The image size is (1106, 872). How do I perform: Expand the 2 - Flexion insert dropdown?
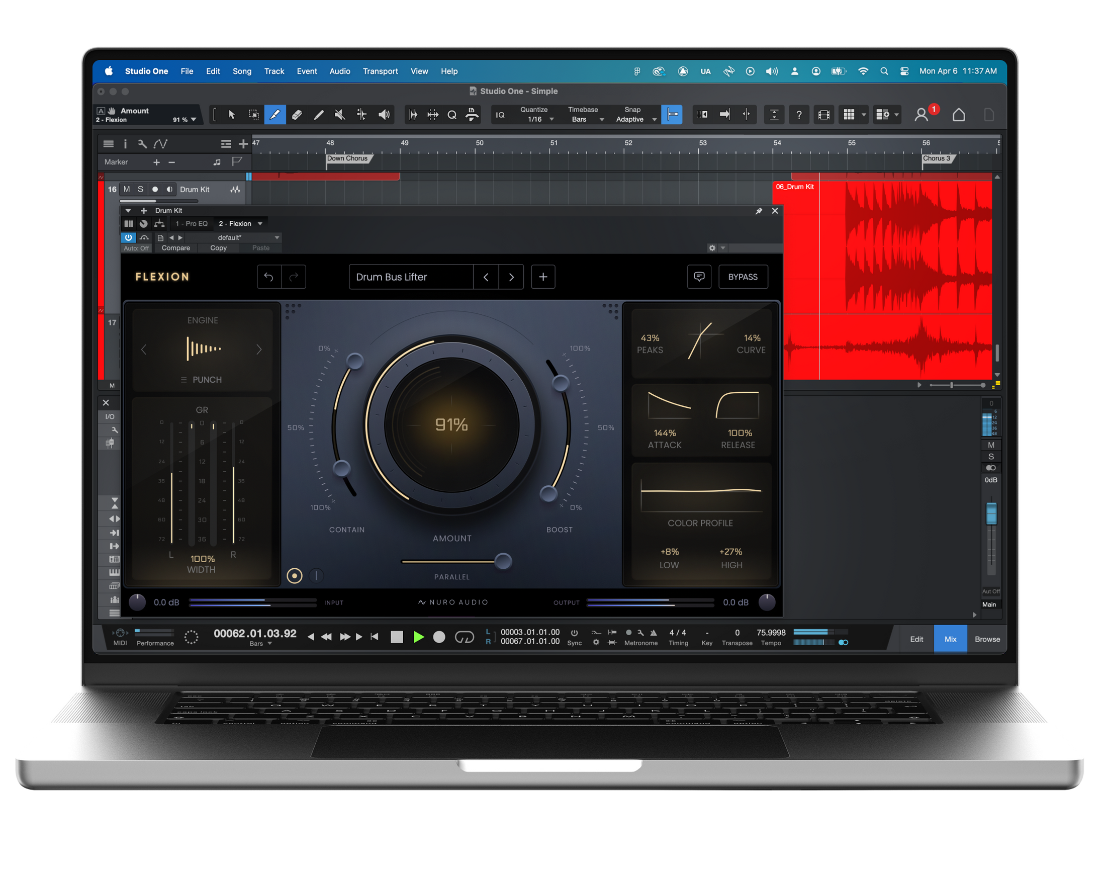click(x=260, y=224)
